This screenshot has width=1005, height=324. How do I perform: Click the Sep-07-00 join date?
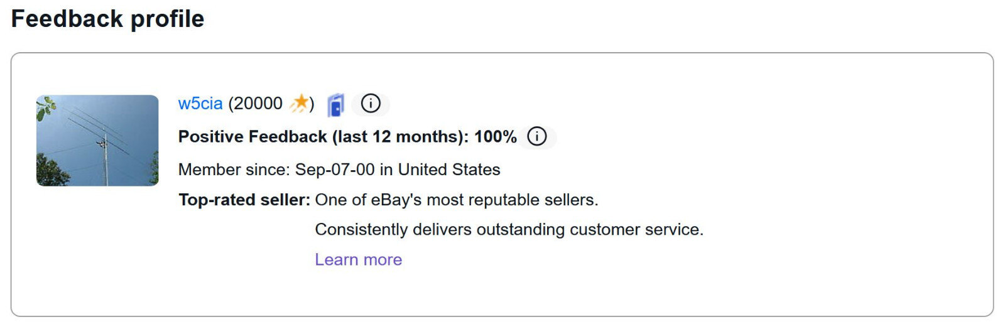[x=335, y=170]
